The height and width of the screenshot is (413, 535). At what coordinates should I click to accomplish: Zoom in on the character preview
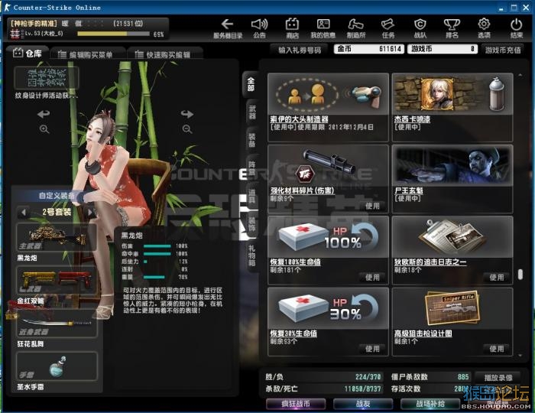click(x=44, y=129)
